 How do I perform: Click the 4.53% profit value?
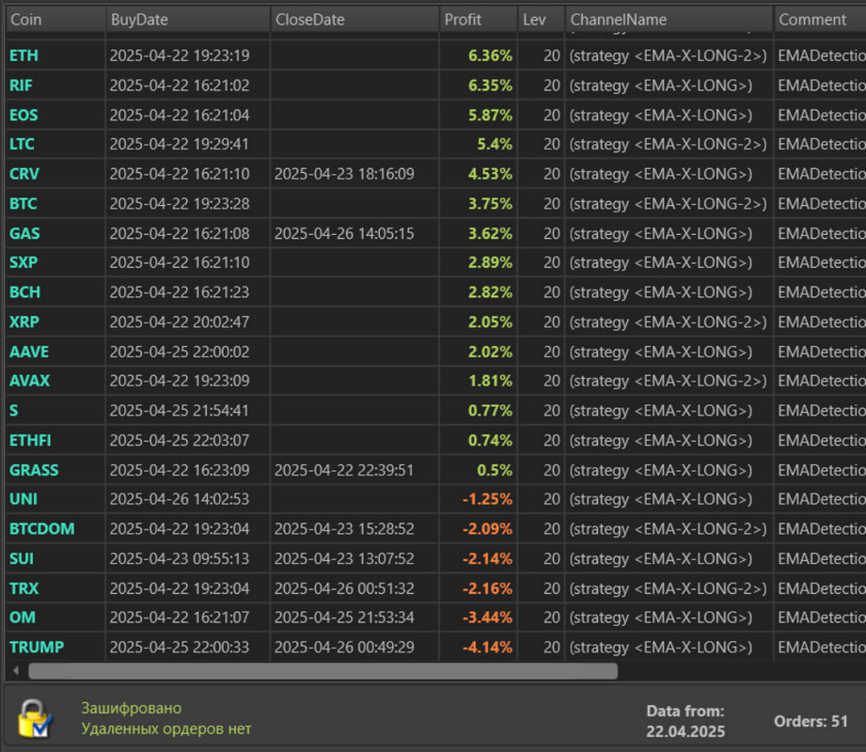490,174
